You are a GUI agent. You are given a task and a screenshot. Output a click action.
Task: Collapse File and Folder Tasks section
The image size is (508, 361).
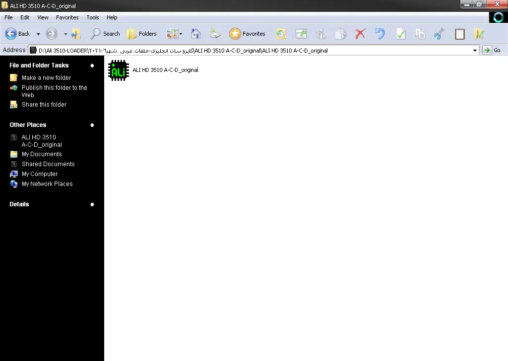click(92, 66)
